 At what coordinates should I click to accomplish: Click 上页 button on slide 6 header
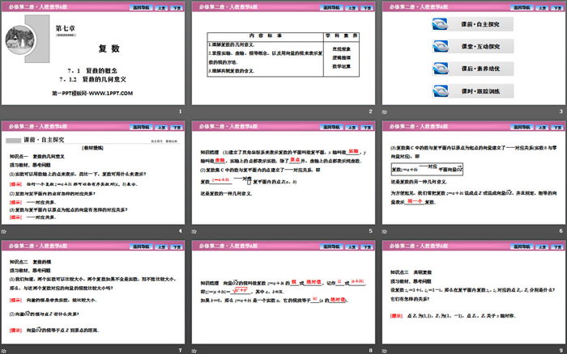tap(542, 127)
